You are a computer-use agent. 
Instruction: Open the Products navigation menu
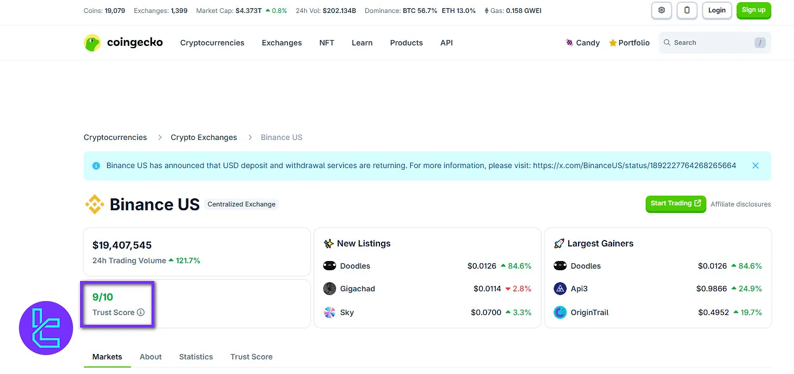click(406, 42)
